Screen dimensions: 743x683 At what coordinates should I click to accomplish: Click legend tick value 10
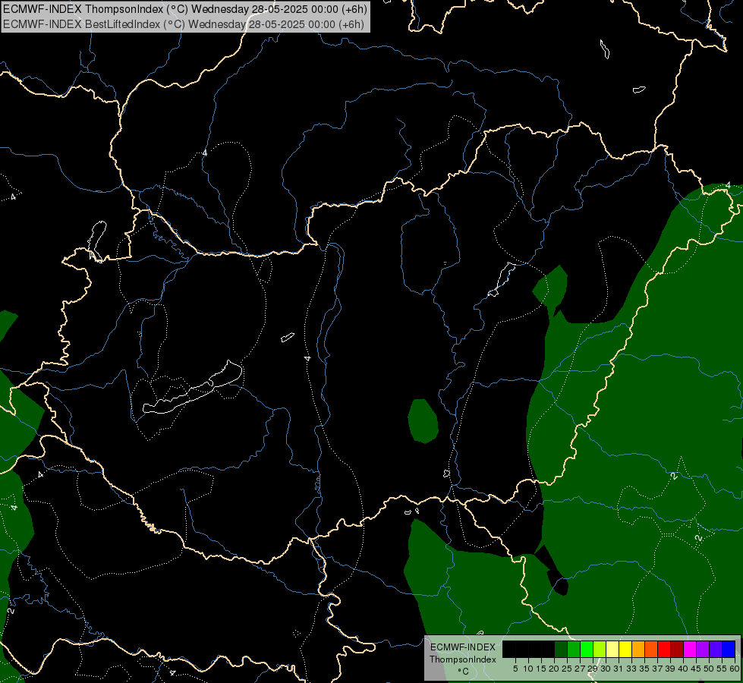click(x=528, y=669)
